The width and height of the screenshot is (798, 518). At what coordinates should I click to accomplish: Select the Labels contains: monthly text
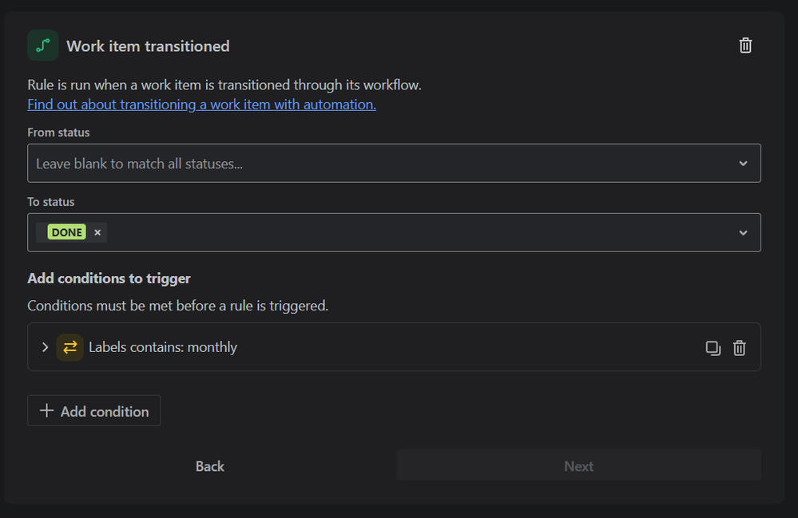[163, 347]
